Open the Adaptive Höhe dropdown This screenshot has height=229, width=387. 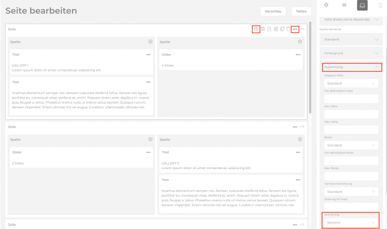point(351,83)
